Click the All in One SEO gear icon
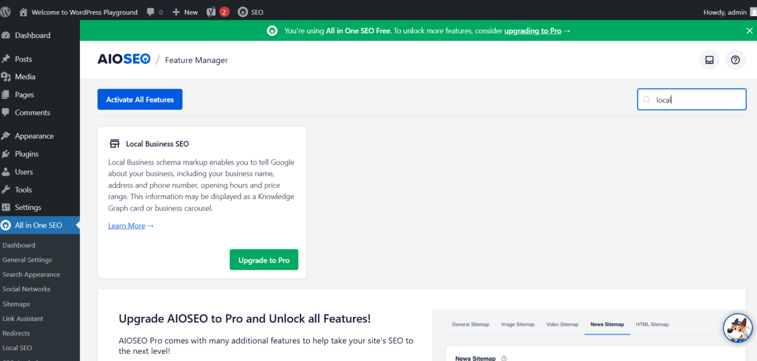 (6, 225)
